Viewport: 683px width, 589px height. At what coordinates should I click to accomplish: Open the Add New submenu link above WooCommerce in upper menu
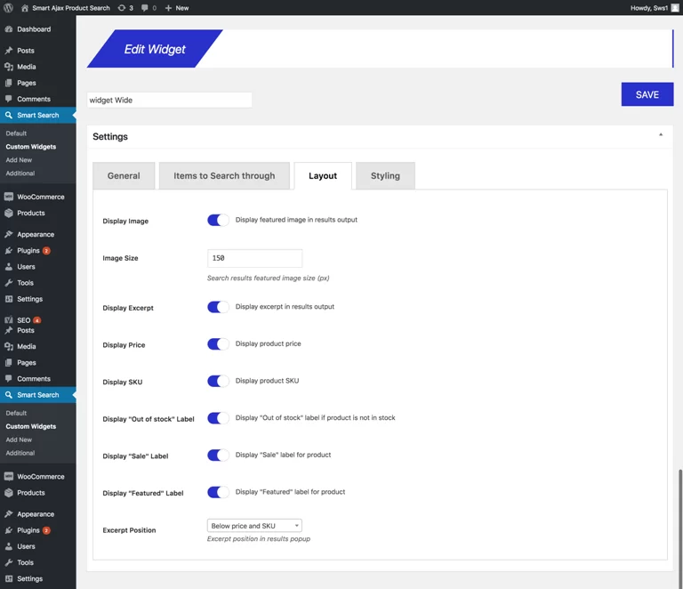click(x=19, y=160)
